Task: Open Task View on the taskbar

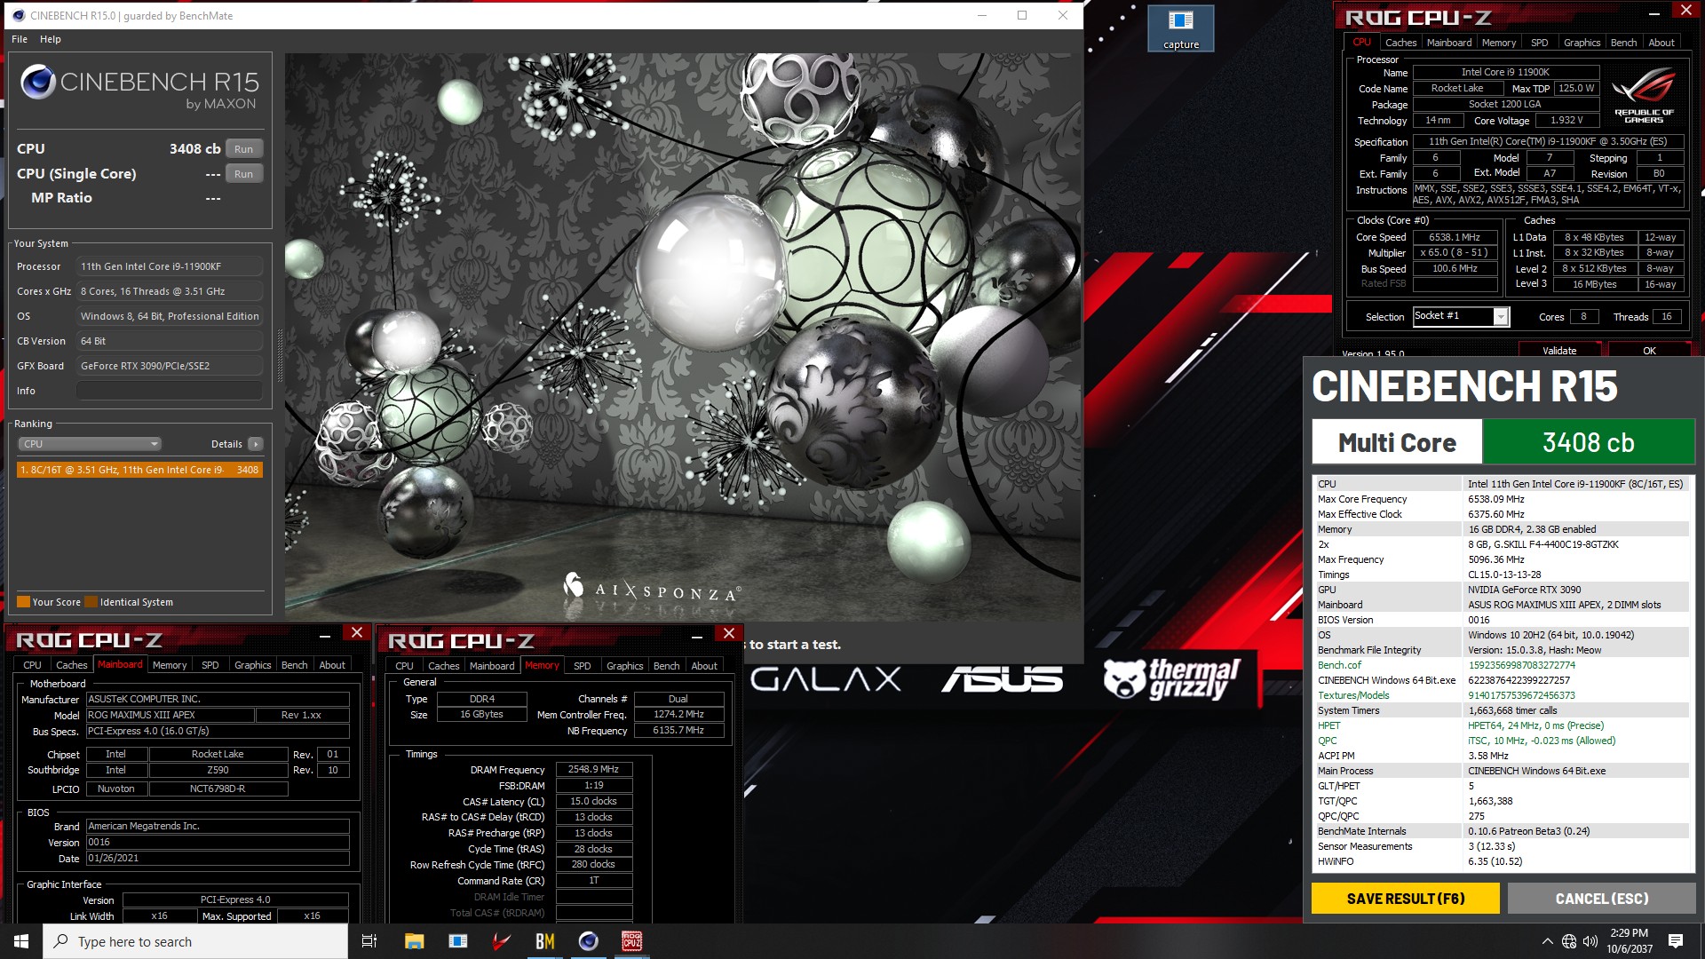Action: [x=369, y=941]
